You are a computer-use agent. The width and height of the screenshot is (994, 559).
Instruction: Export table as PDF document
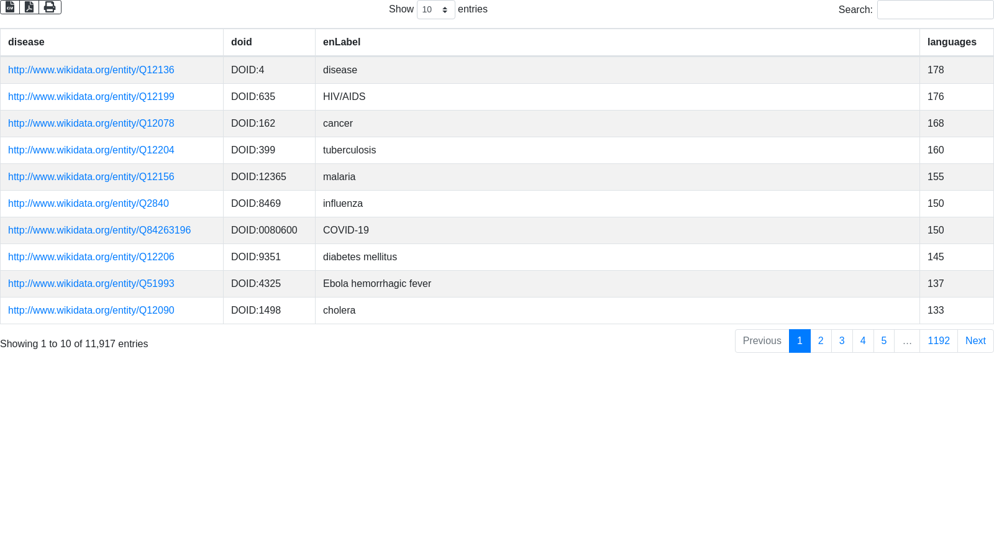29,7
